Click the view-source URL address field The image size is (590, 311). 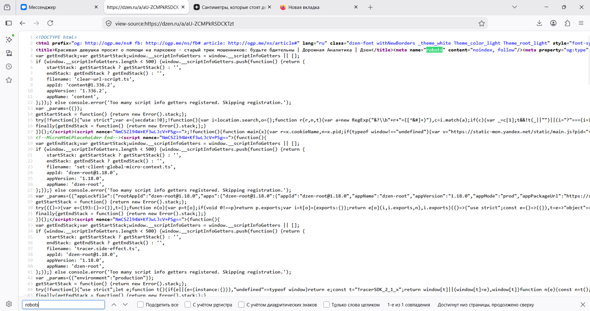coord(295,23)
